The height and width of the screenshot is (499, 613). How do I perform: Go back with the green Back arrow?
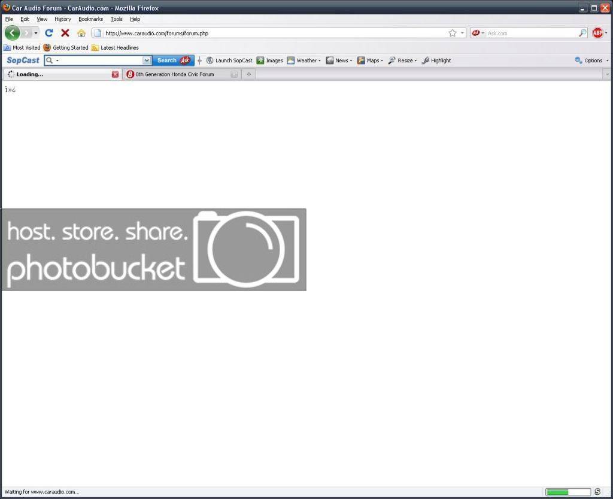click(12, 33)
